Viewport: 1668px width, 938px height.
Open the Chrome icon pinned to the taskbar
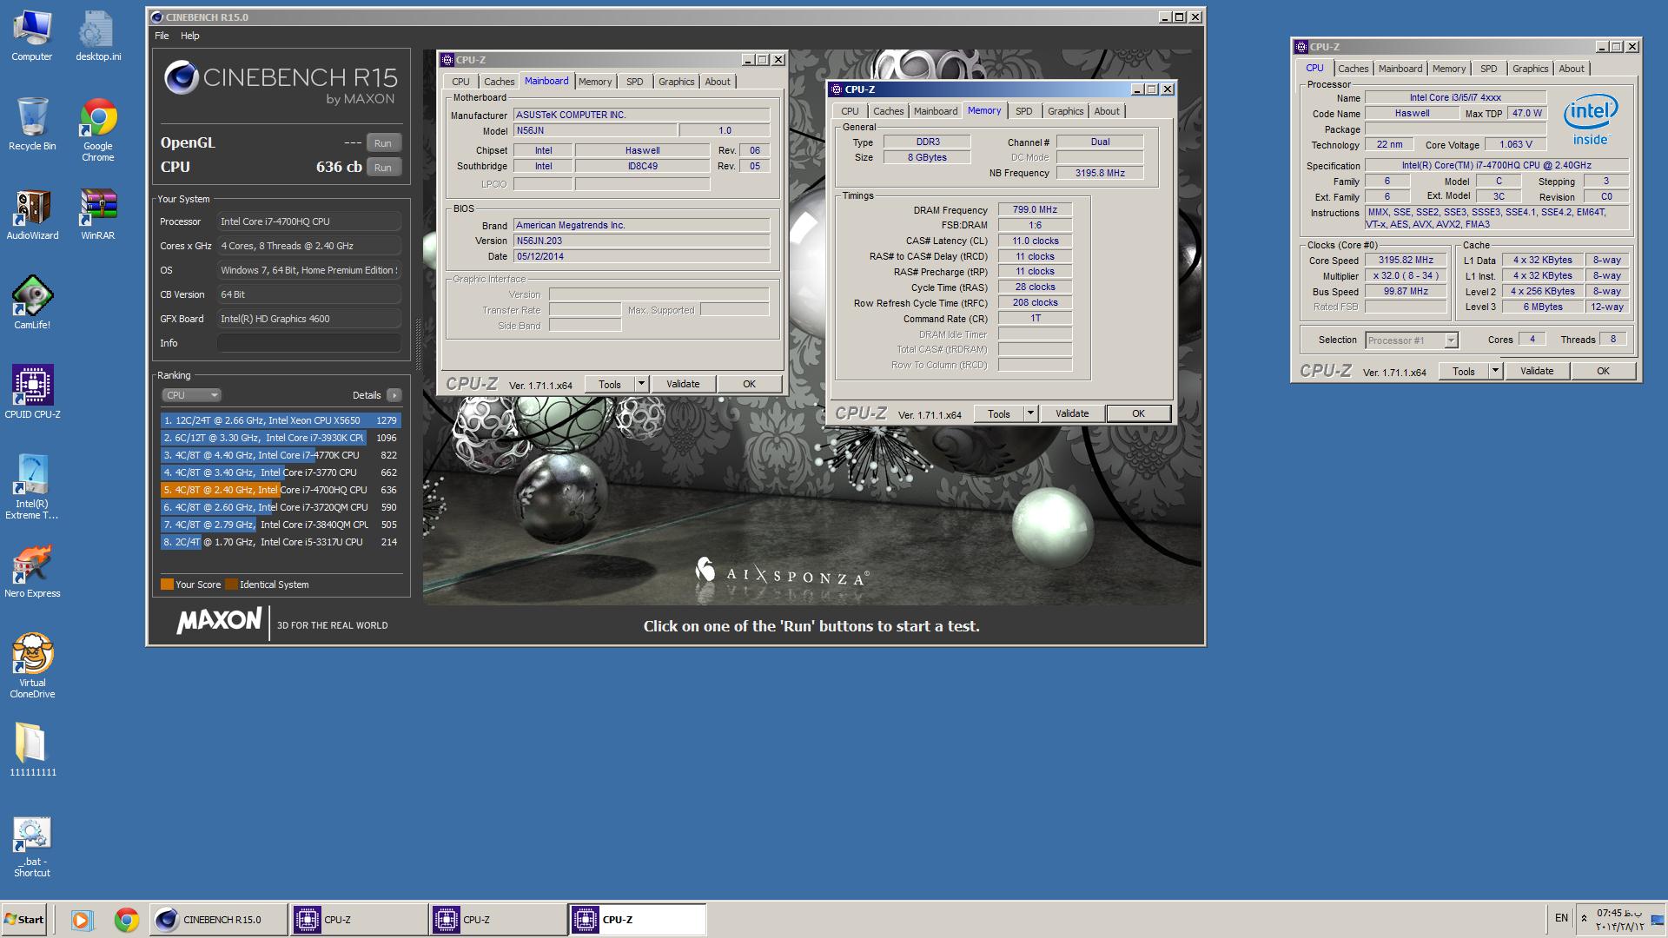tap(127, 920)
